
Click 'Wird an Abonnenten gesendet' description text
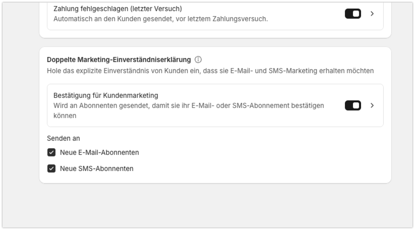point(189,110)
